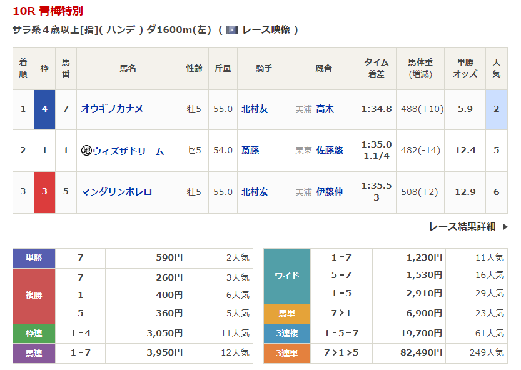Open trainer 佐藤悠 stable page
521x370 pixels.
click(329, 151)
